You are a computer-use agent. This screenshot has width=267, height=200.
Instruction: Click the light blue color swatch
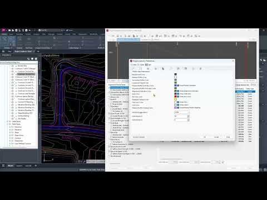click(x=176, y=105)
